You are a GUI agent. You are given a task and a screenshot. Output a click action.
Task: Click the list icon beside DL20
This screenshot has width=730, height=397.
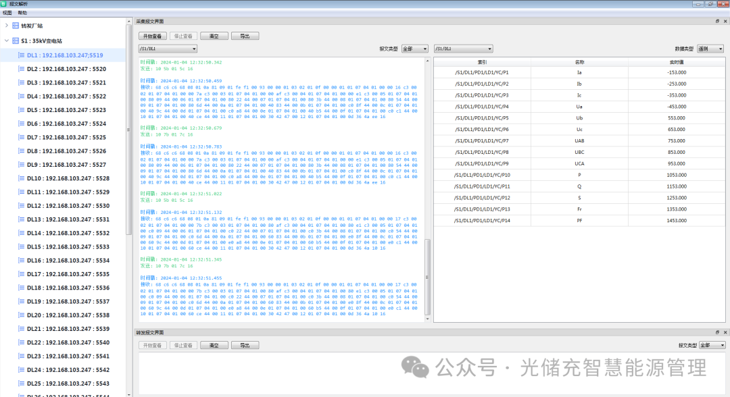(x=21, y=315)
